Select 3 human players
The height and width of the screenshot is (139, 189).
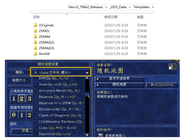click(29, 99)
